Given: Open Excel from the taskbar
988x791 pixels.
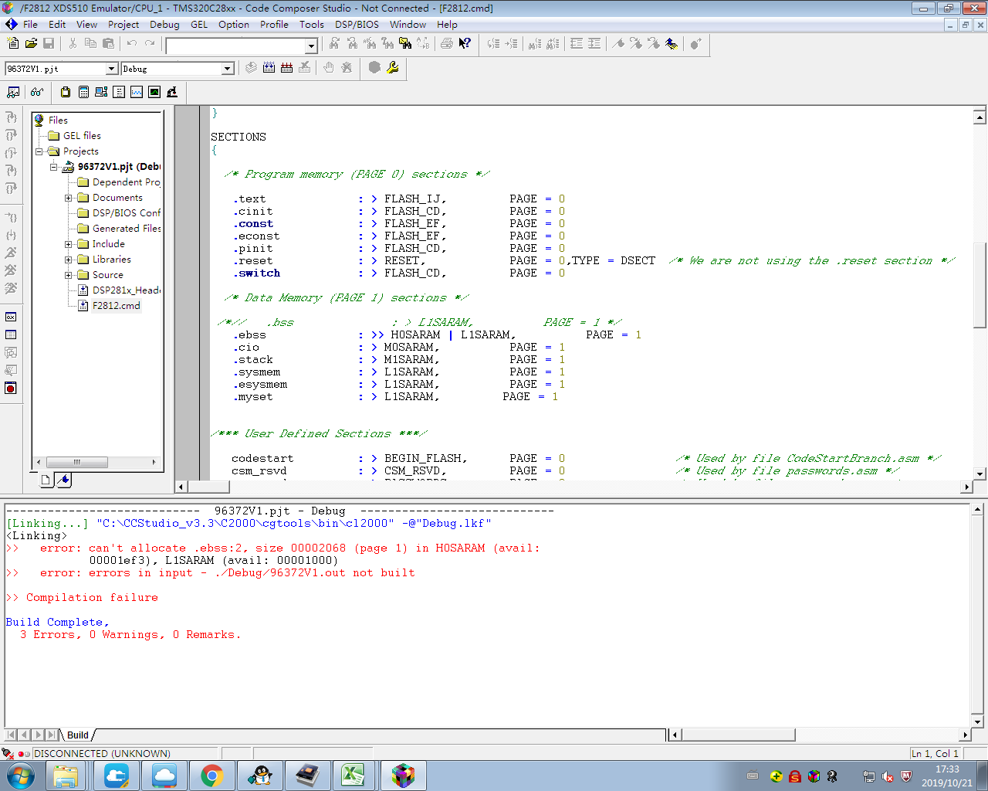Looking at the screenshot, I should pos(353,776).
